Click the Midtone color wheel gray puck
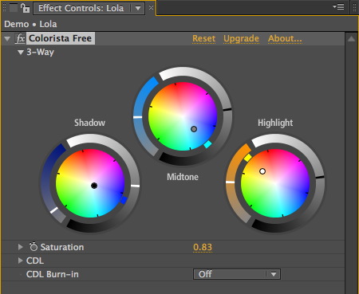The width and height of the screenshot is (359, 294). pos(194,129)
